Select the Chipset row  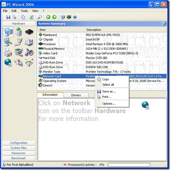pos(102,39)
